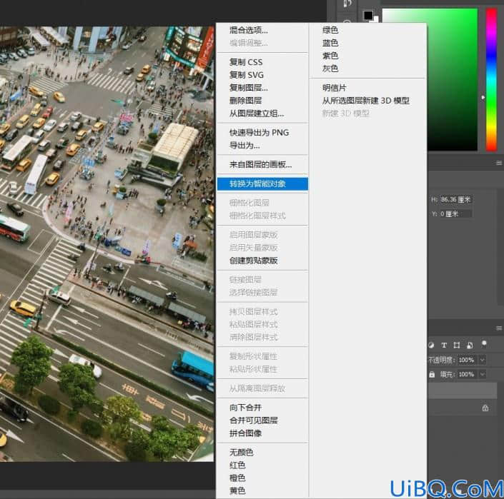Viewport: 504px width, 499px height.
Task: Pick a color in the green color field
Action: pyautogui.click(x=453, y=79)
